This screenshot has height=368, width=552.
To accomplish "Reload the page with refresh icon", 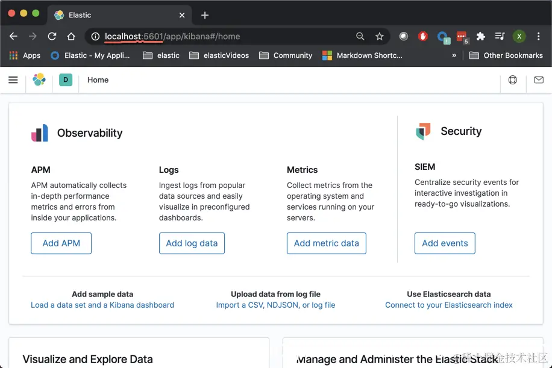I will [52, 36].
